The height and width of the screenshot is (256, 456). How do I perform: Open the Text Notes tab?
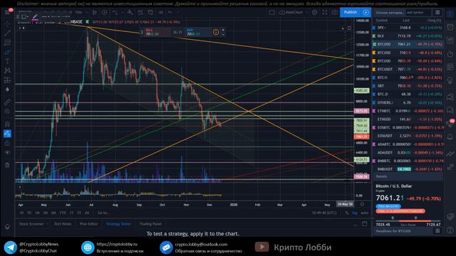point(63,224)
